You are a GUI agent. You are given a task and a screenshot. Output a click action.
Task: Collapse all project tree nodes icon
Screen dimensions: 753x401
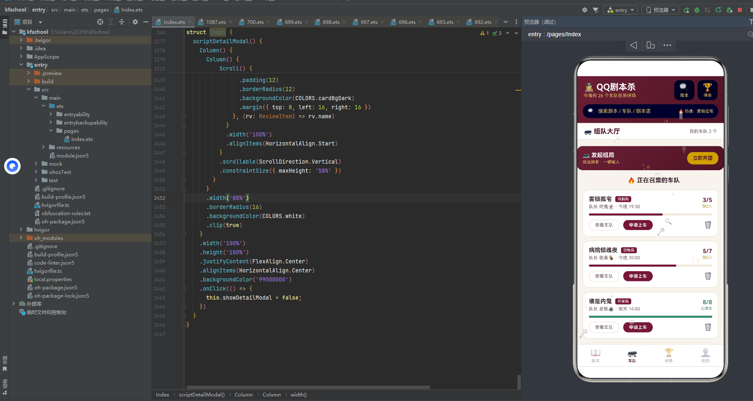[122, 22]
